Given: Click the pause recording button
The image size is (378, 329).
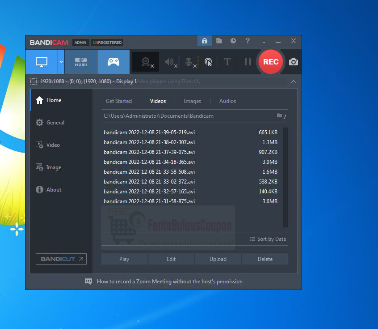Looking at the screenshot, I should tap(248, 62).
